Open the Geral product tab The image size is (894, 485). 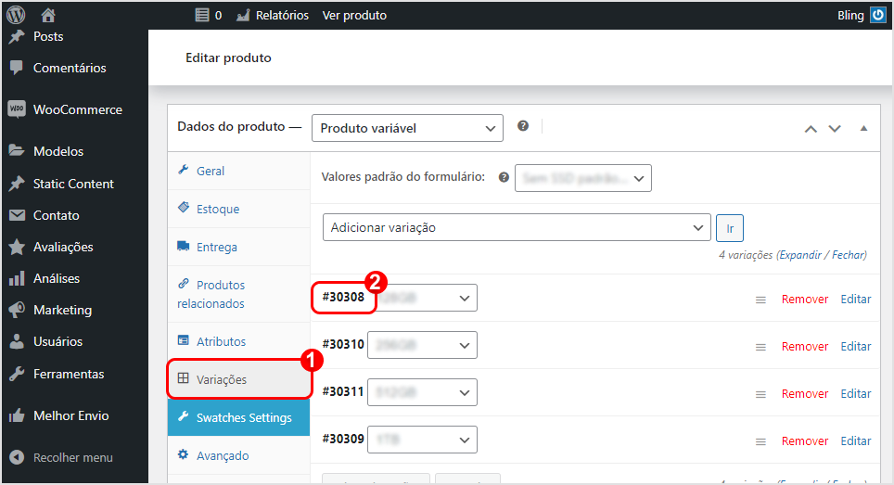(x=239, y=171)
